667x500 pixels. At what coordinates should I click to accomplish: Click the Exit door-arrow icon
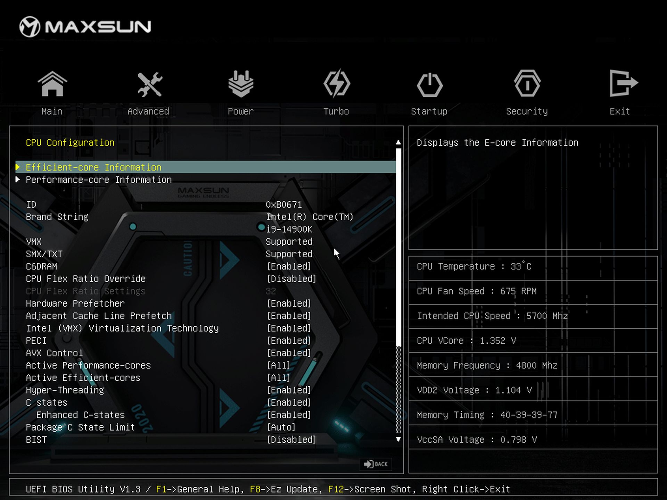pyautogui.click(x=624, y=83)
